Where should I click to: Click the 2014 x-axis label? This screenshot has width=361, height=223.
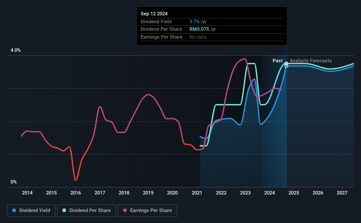[x=27, y=193]
